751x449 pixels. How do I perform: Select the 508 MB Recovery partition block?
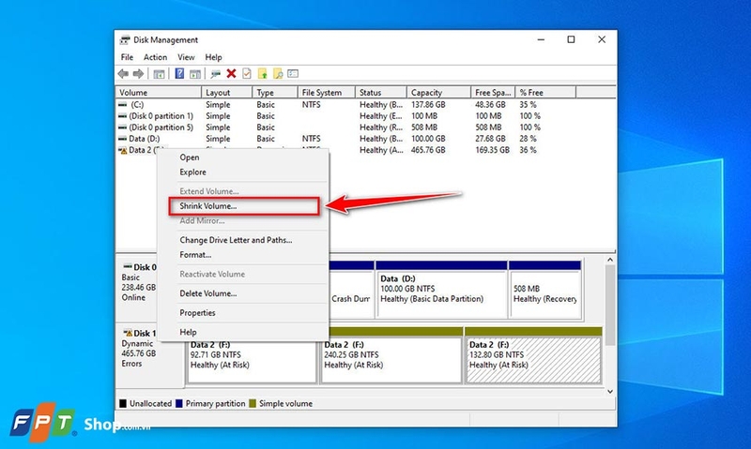(x=545, y=290)
